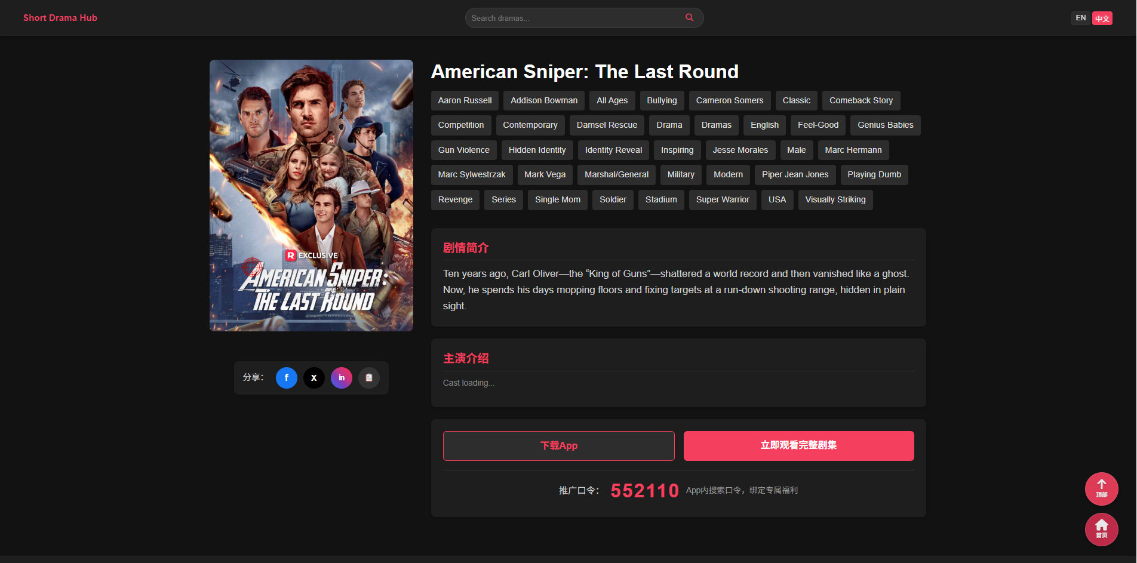This screenshot has width=1137, height=563.
Task: Copy link with clipboard icon
Action: 369,378
